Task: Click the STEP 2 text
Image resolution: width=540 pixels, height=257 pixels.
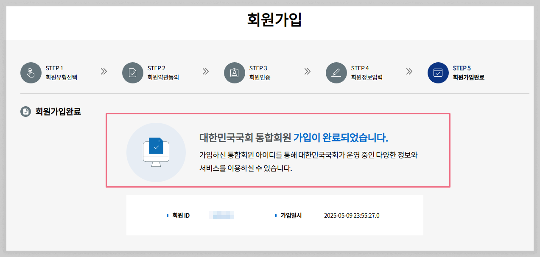Action: [x=157, y=68]
